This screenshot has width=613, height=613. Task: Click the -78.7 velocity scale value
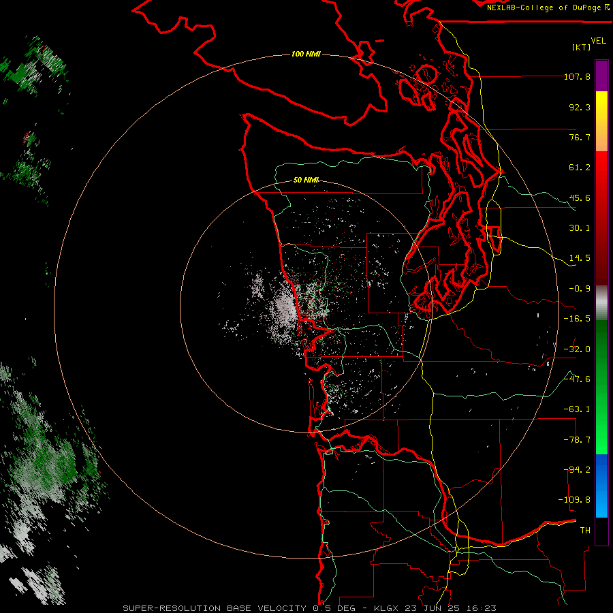[577, 440]
